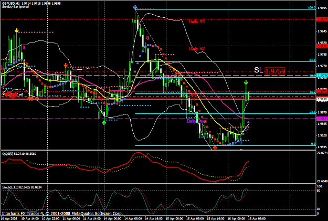
Task: Click the Daily R2 label
Action: pos(197,48)
